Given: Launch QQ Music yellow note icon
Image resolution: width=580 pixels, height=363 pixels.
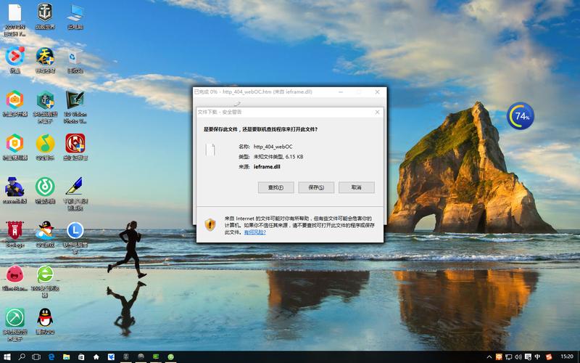Looking at the screenshot, I should tap(45, 143).
